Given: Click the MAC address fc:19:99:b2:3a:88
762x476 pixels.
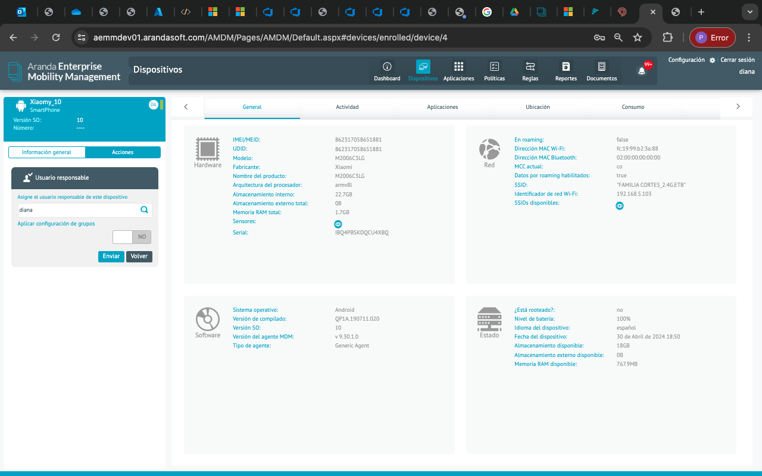Looking at the screenshot, I should 638,149.
